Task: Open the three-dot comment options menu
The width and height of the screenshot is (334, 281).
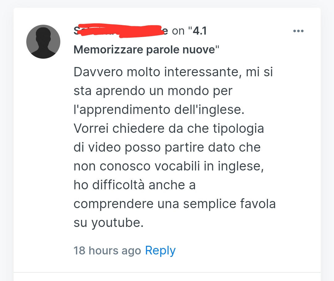Action: pyautogui.click(x=298, y=31)
